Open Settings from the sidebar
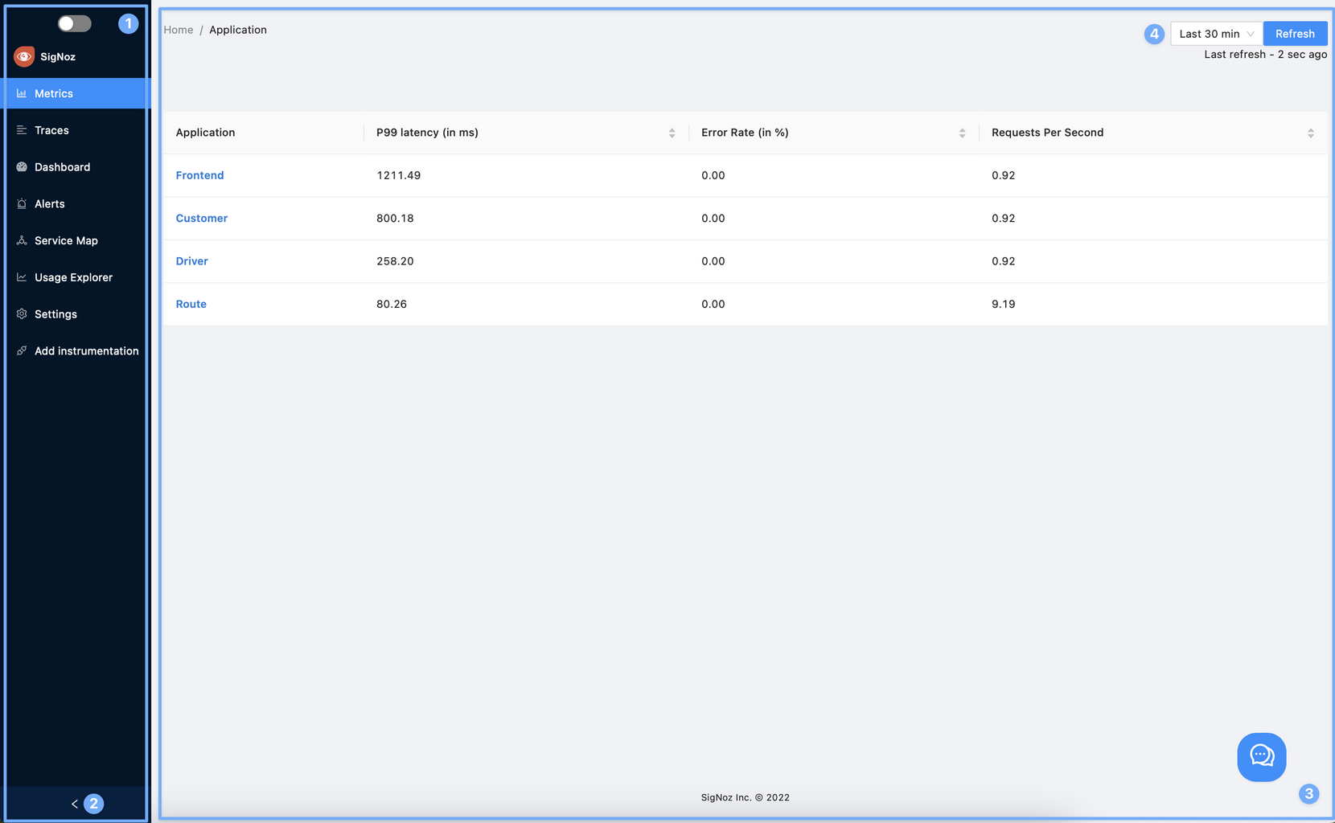This screenshot has height=823, width=1335. (76, 314)
